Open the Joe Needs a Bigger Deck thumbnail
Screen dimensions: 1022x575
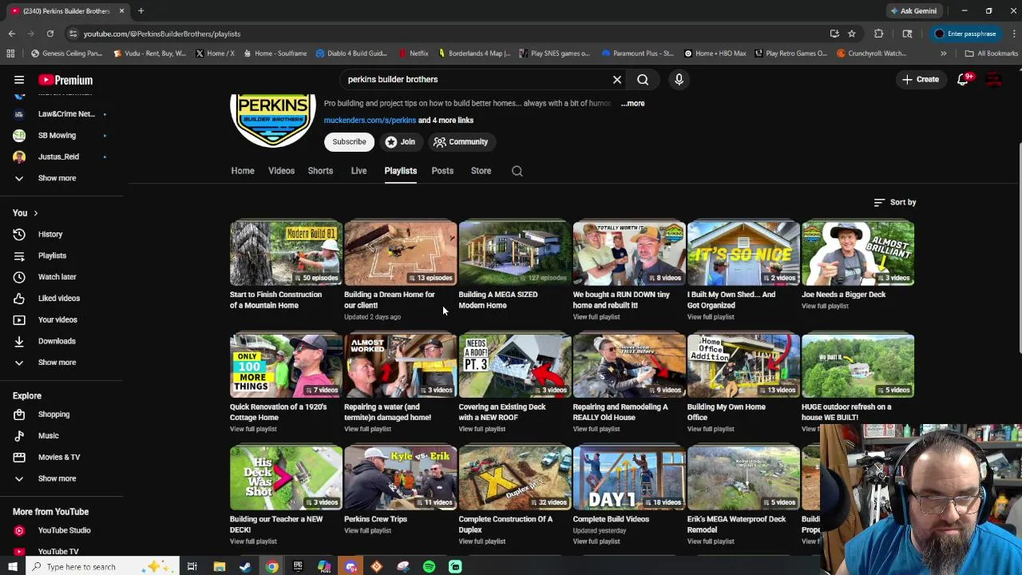[x=858, y=254]
